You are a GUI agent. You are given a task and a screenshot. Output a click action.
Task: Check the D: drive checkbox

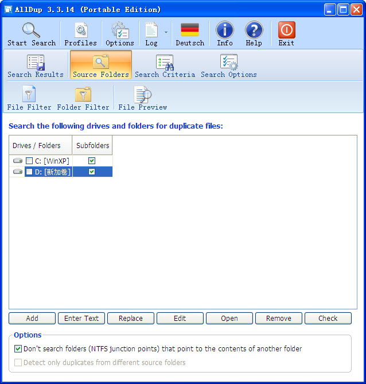point(29,172)
